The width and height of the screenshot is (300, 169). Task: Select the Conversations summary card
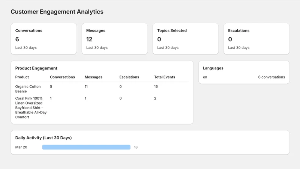point(44,39)
